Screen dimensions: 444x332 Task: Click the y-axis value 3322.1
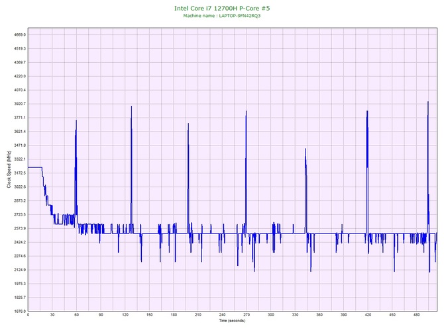pos(20,159)
